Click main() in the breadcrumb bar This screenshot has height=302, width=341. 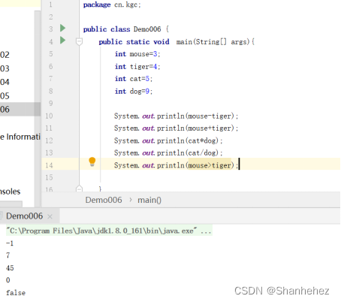[149, 200]
